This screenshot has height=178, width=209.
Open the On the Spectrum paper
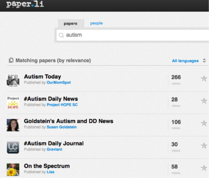click(47, 166)
